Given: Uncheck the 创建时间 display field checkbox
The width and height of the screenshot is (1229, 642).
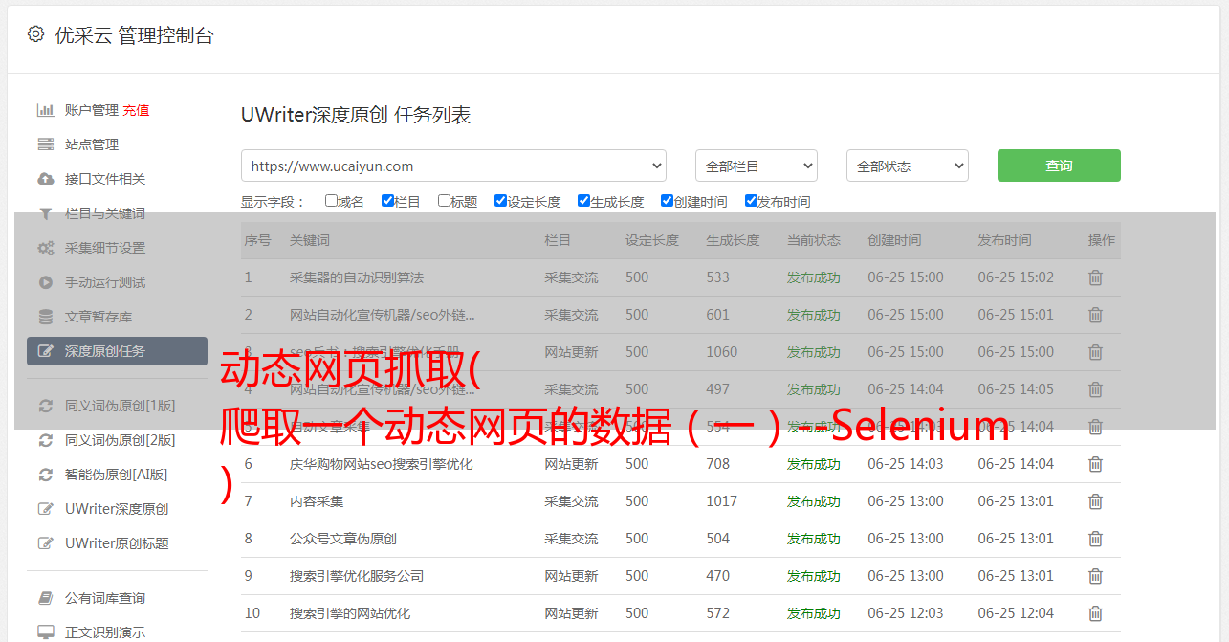Looking at the screenshot, I should tap(667, 201).
